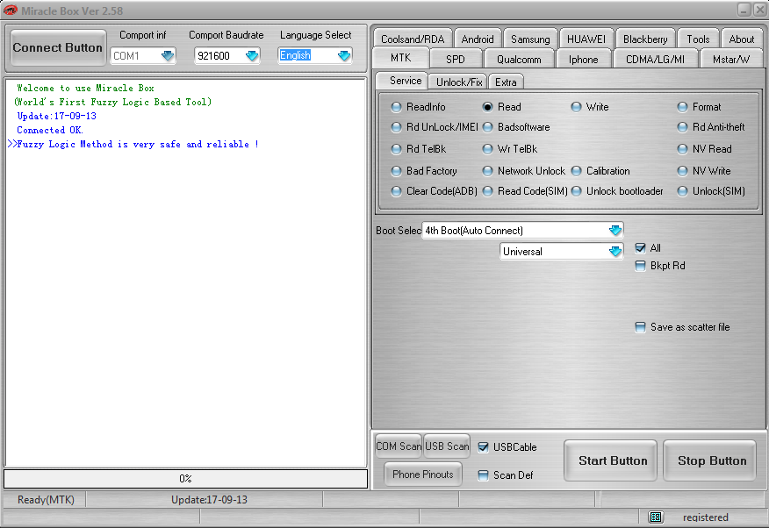769x528 pixels.
Task: Click the Connect Button
Action: (x=57, y=47)
